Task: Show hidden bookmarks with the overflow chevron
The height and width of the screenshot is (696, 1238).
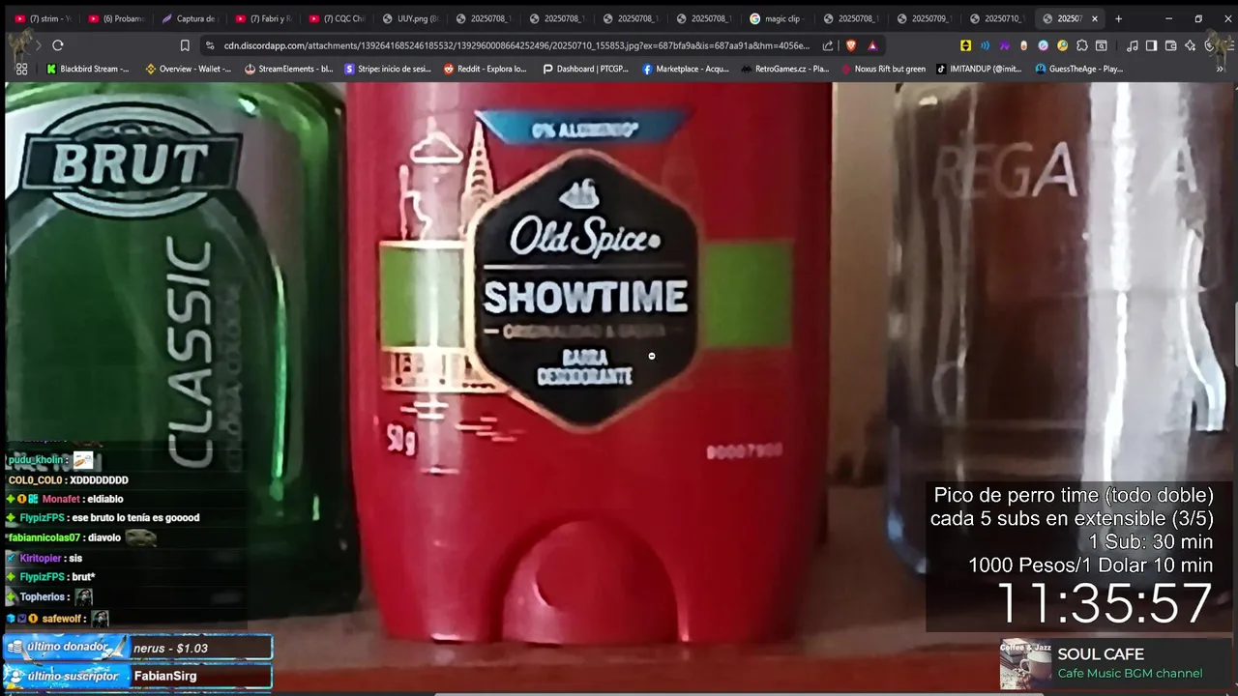Action: (1221, 69)
